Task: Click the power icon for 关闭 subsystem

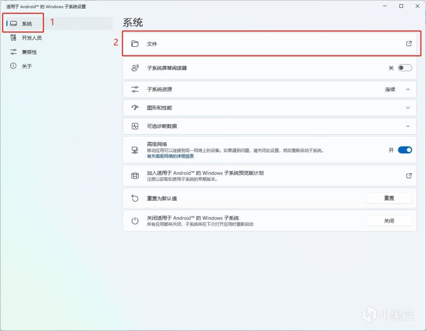Action: coord(135,221)
